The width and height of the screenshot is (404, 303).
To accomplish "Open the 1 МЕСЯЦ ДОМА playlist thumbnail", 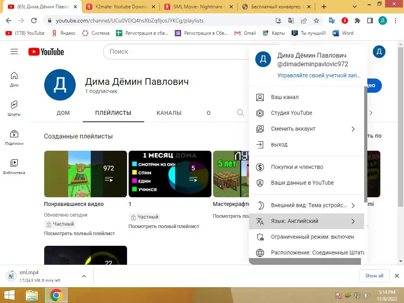I will (170, 174).
